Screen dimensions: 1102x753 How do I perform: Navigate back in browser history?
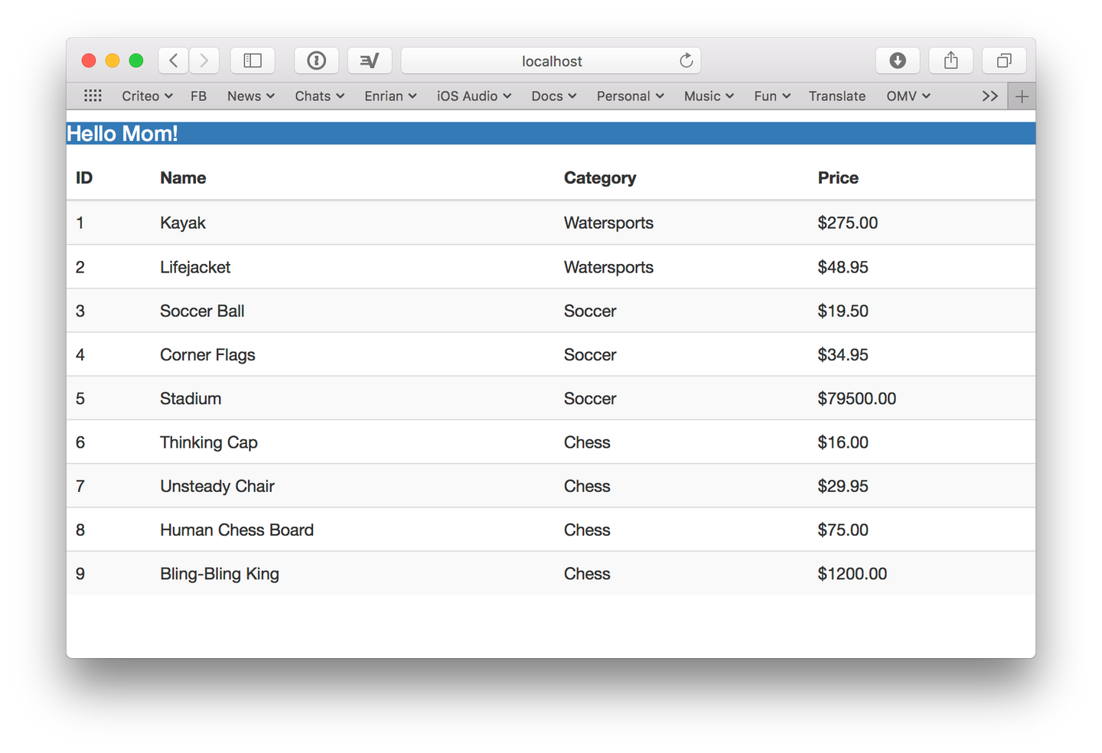[x=173, y=60]
